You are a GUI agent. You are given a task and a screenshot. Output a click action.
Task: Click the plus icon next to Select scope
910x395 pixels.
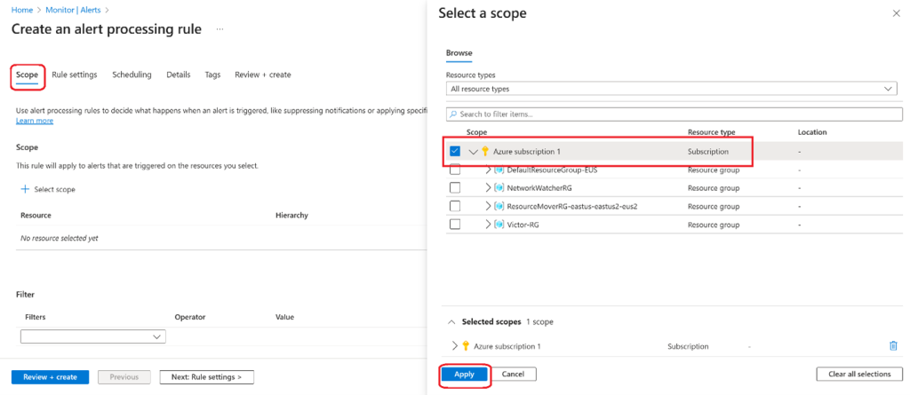point(25,189)
